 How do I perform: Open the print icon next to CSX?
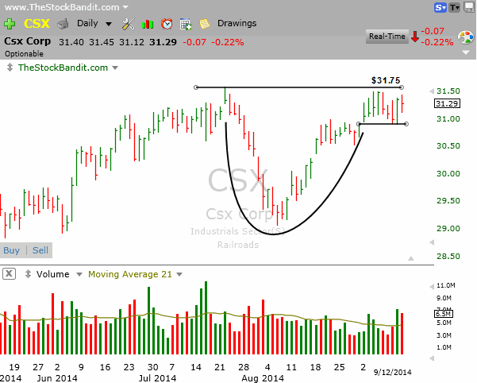point(63,24)
